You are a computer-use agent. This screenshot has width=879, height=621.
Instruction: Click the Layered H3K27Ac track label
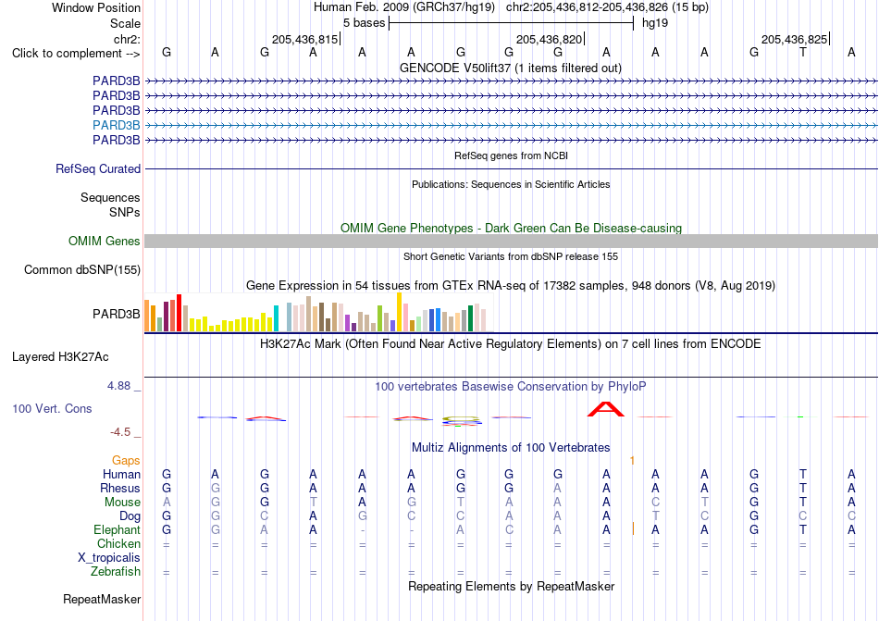60,357
